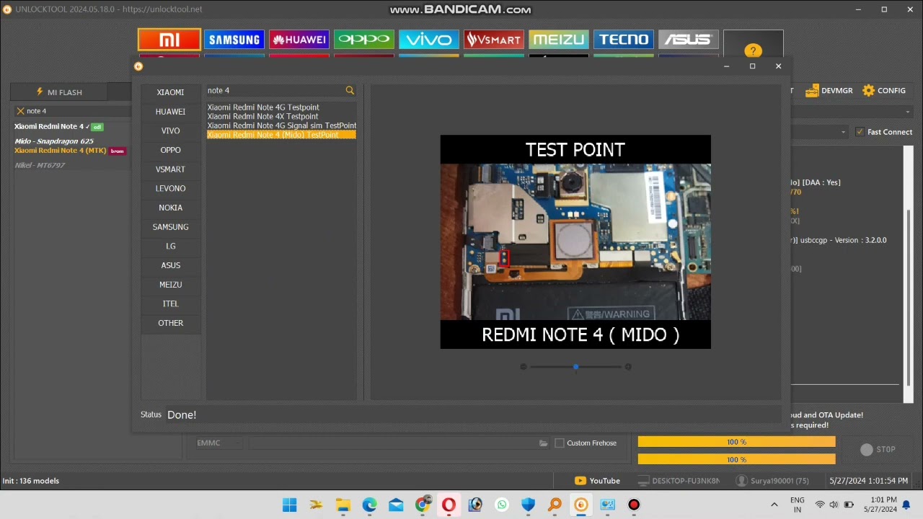Click the search magnifier beside note 4
The width and height of the screenshot is (923, 519).
click(350, 90)
